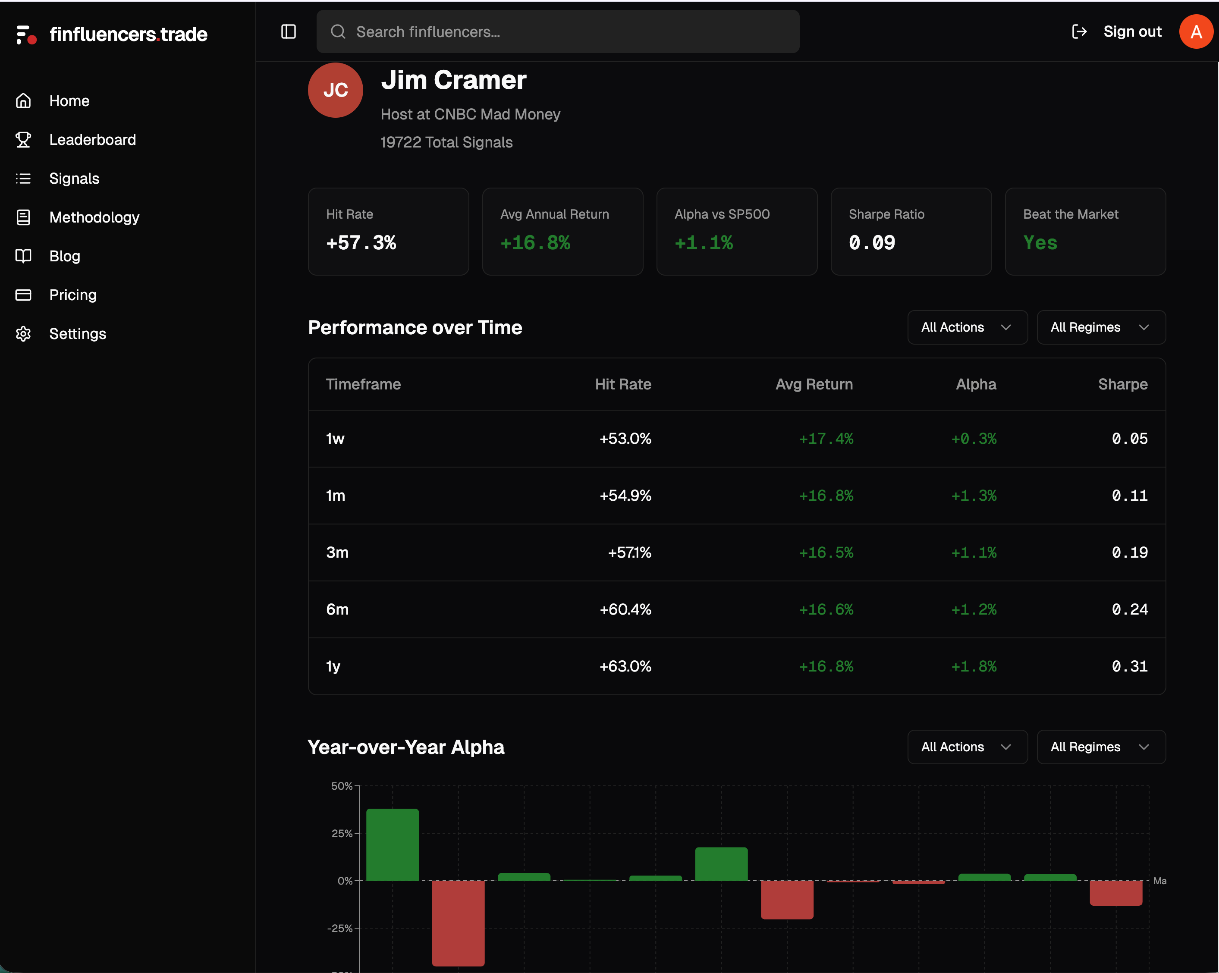
Task: Open Settings via the gear icon
Action: (23, 333)
